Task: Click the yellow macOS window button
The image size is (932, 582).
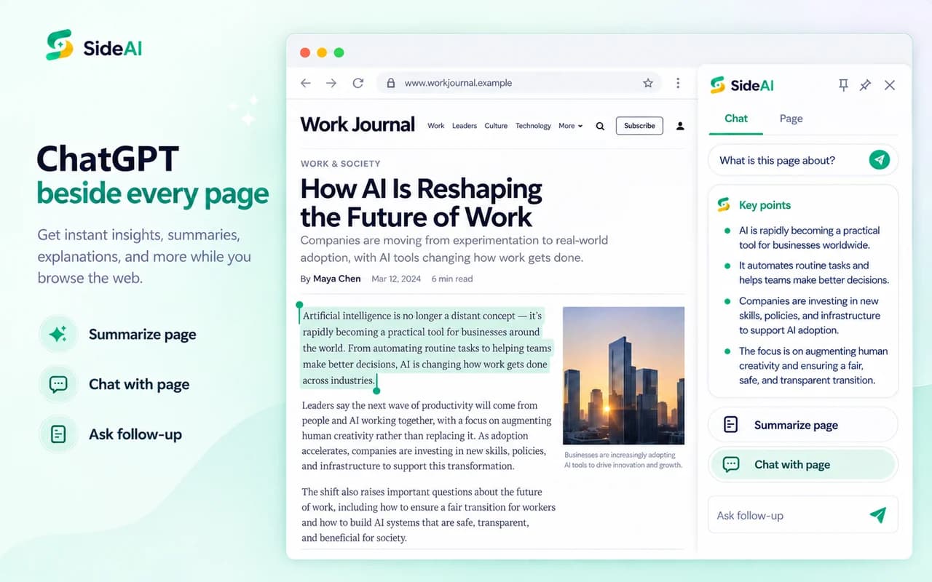Action: pyautogui.click(x=322, y=52)
